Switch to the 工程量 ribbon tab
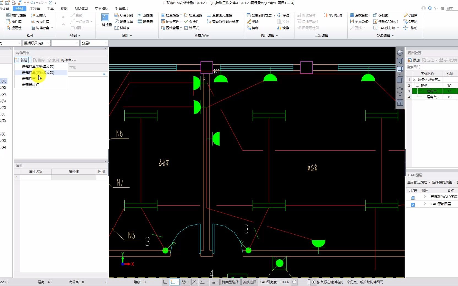 (35, 9)
